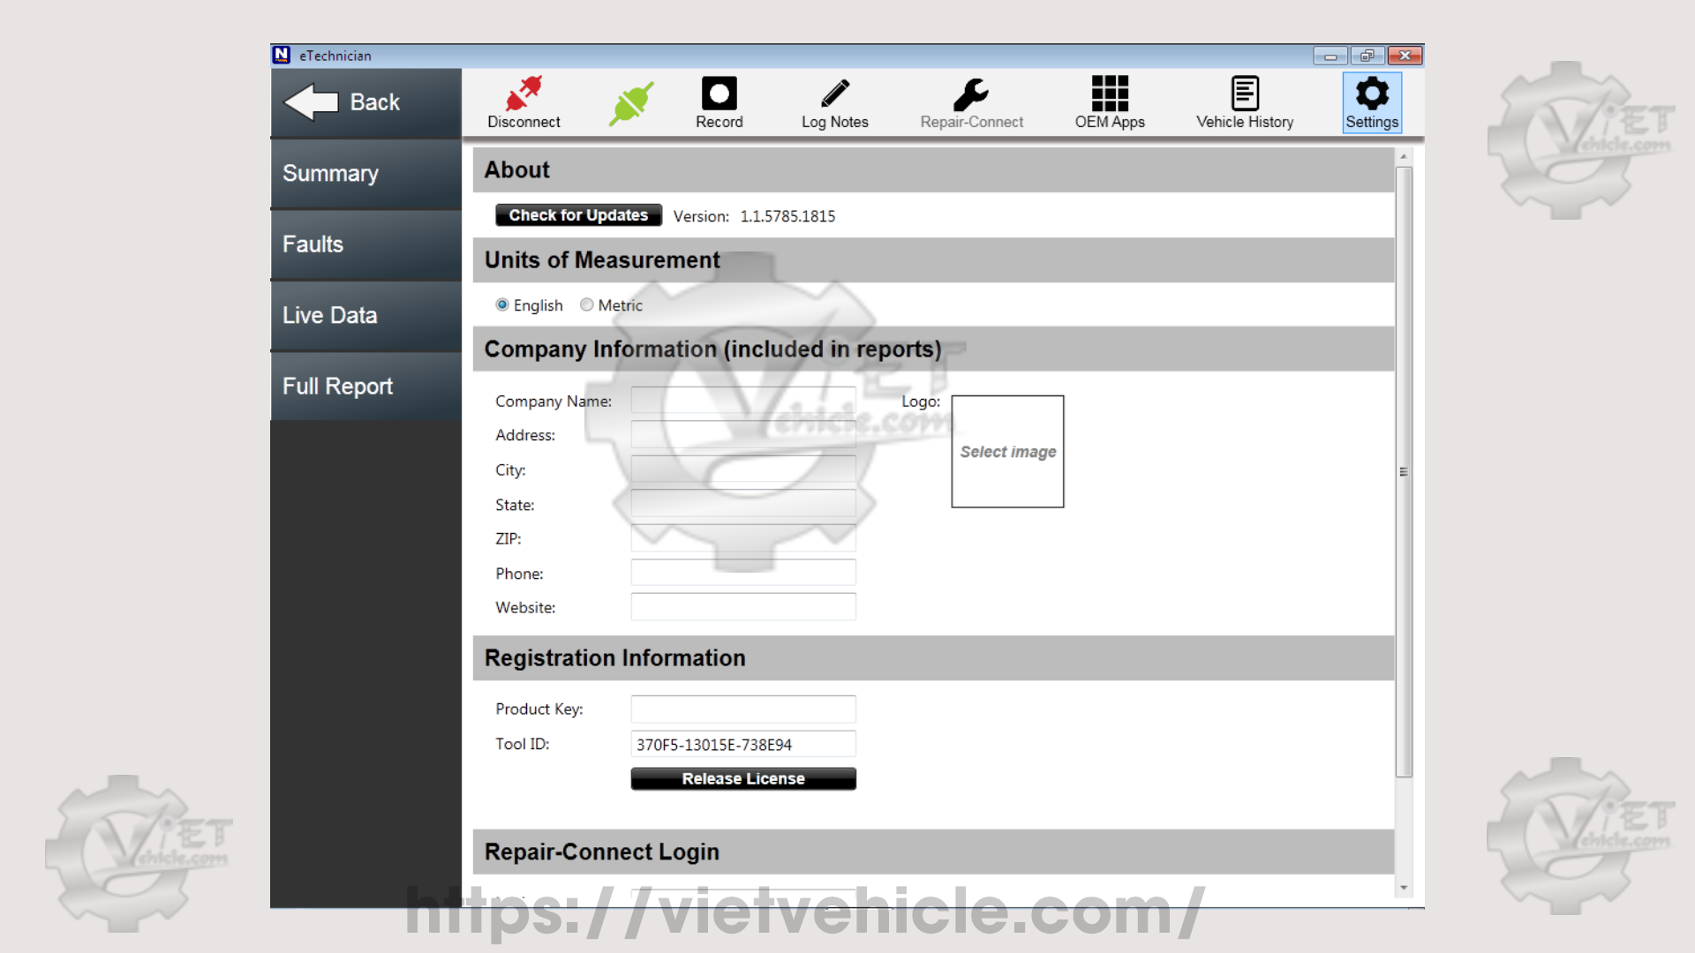
Task: Click the Product Key input field
Action: (742, 709)
